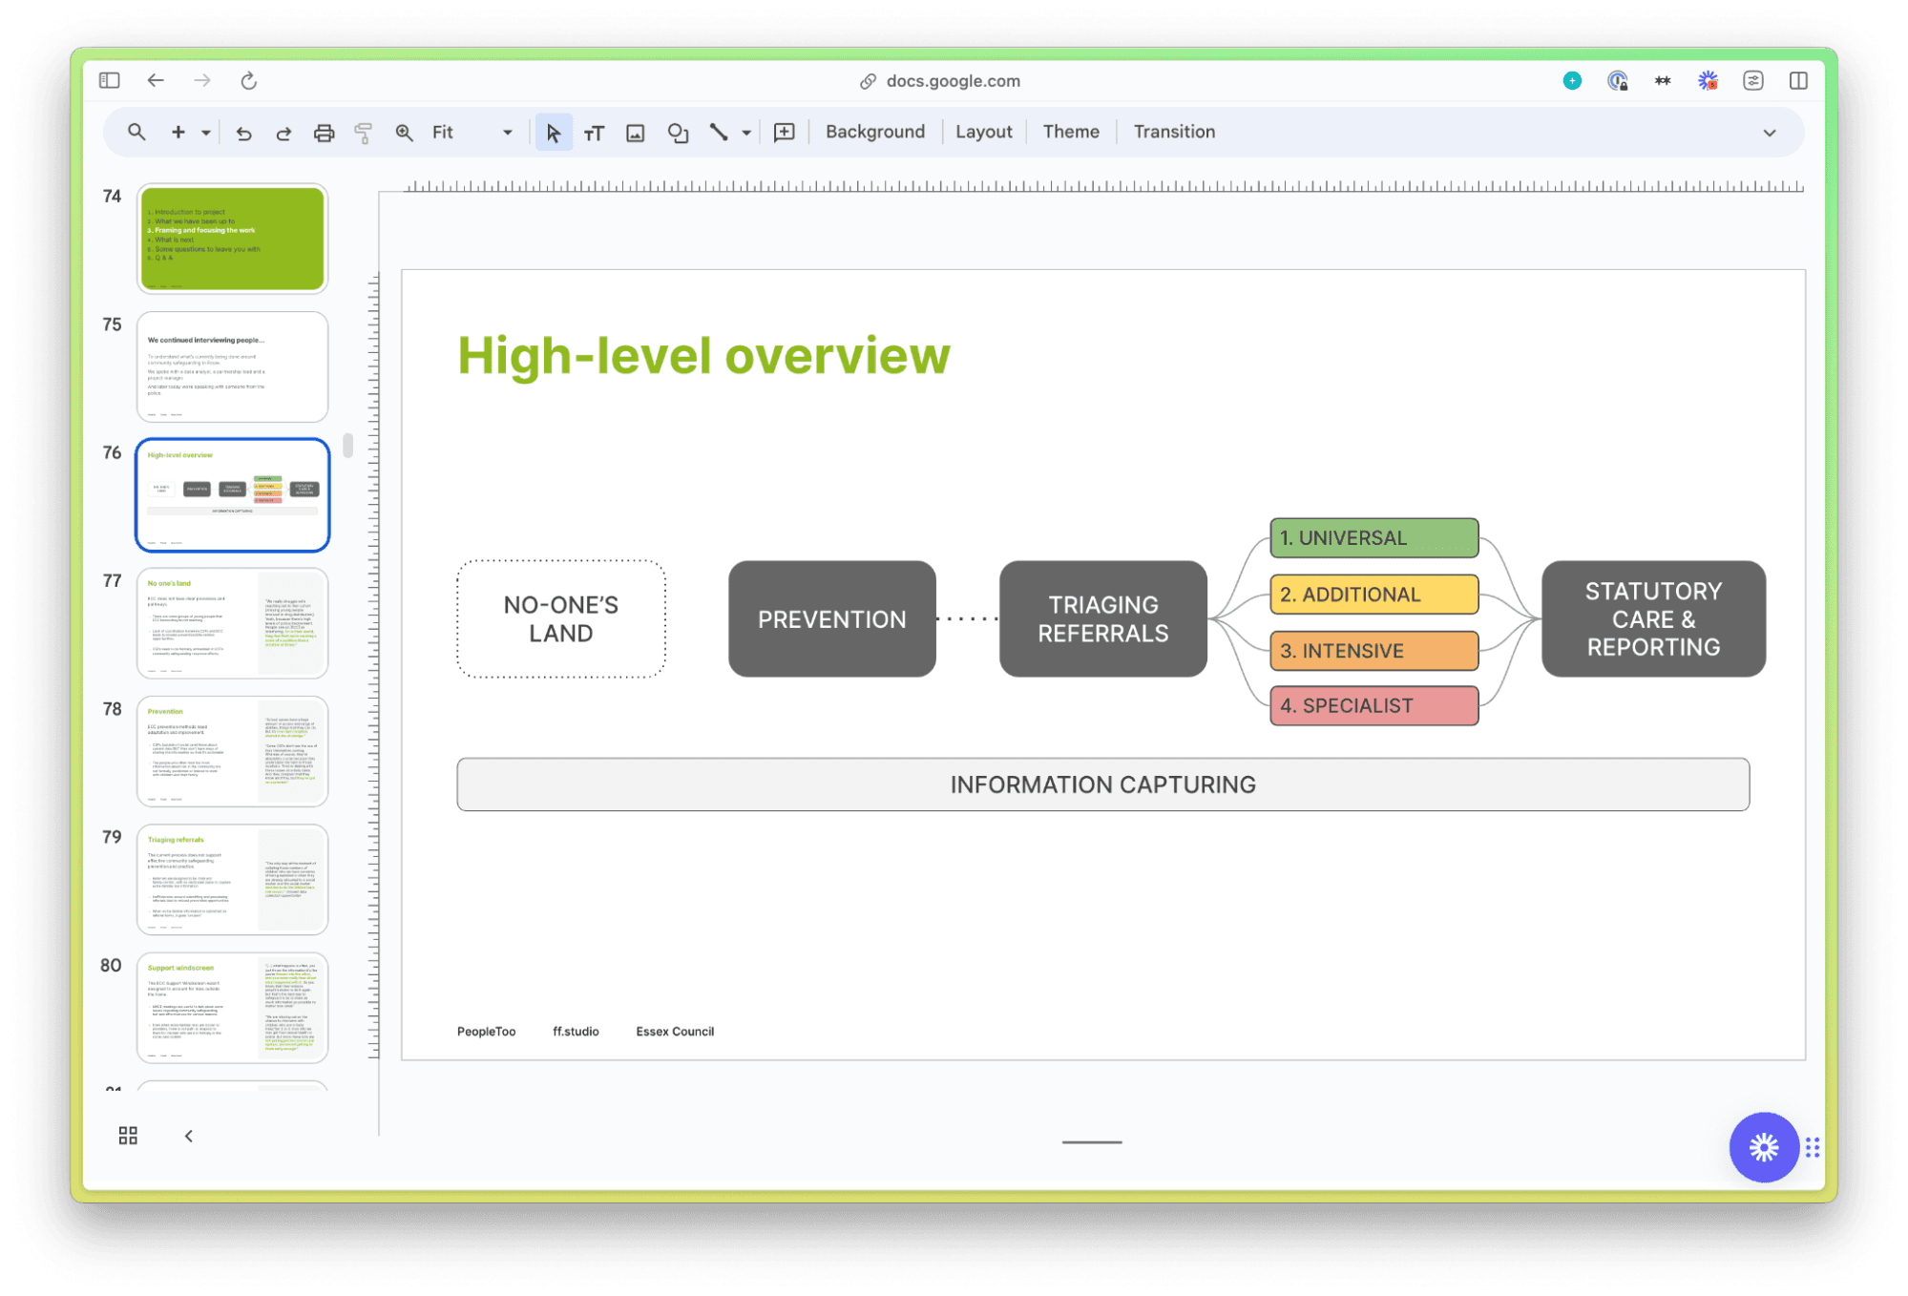Image resolution: width=1908 pixels, height=1296 pixels.
Task: Select slide 77 No one's land thumbnail
Action: click(x=233, y=623)
